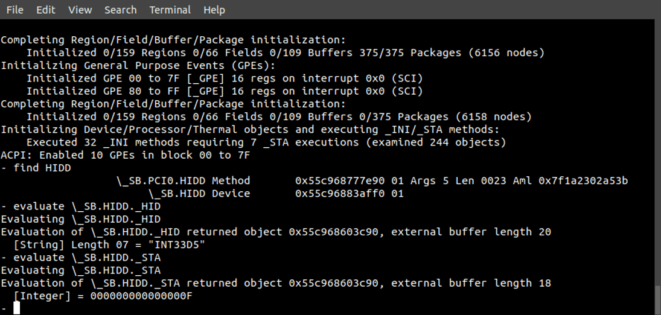Click the vertical scrollbar thumb at bottom right
The image size is (661, 315).
pos(657,301)
